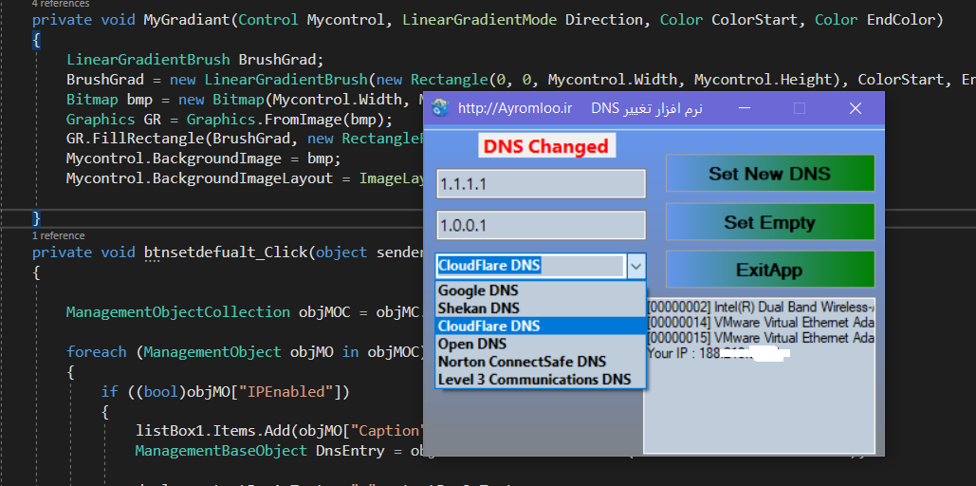The width and height of the screenshot is (976, 486).
Task: Click the app icon in DNS window title bar
Action: point(441,108)
